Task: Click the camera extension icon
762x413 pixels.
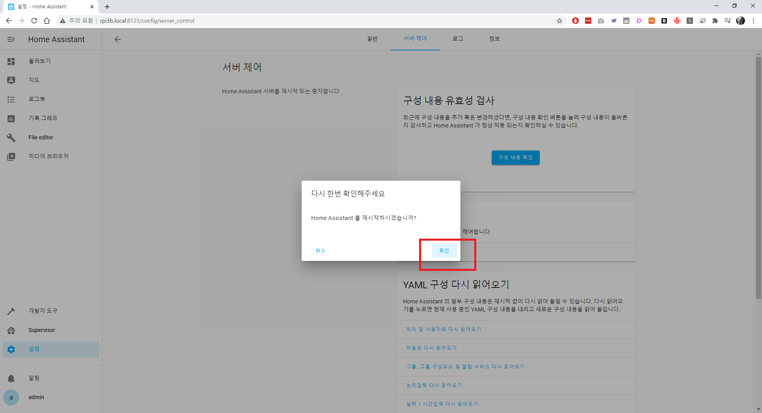Action: pyautogui.click(x=601, y=21)
